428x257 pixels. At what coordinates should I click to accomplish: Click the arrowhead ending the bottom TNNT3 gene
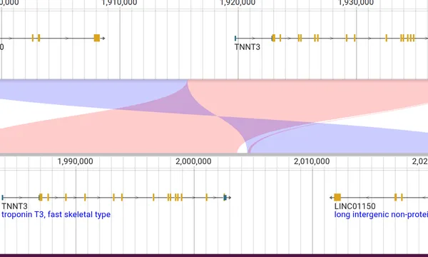(230, 197)
